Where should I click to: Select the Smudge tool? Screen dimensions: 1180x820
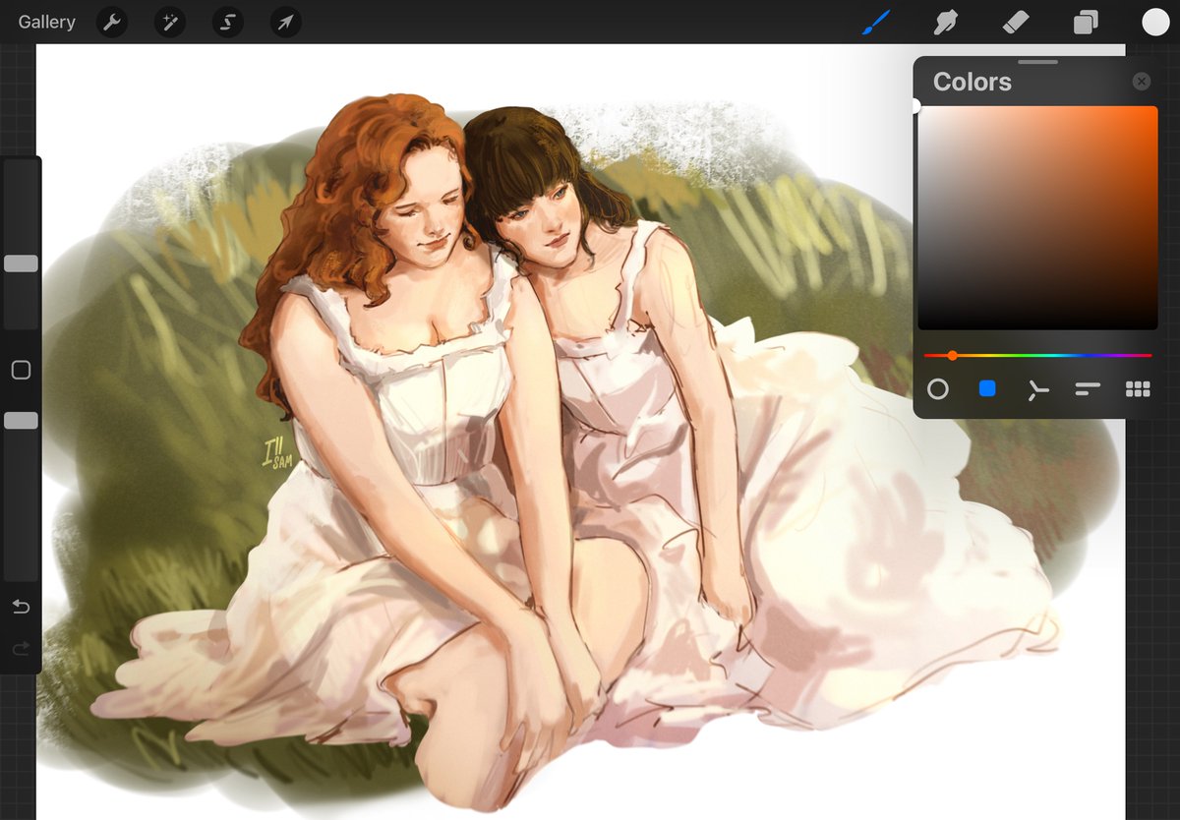coord(945,22)
